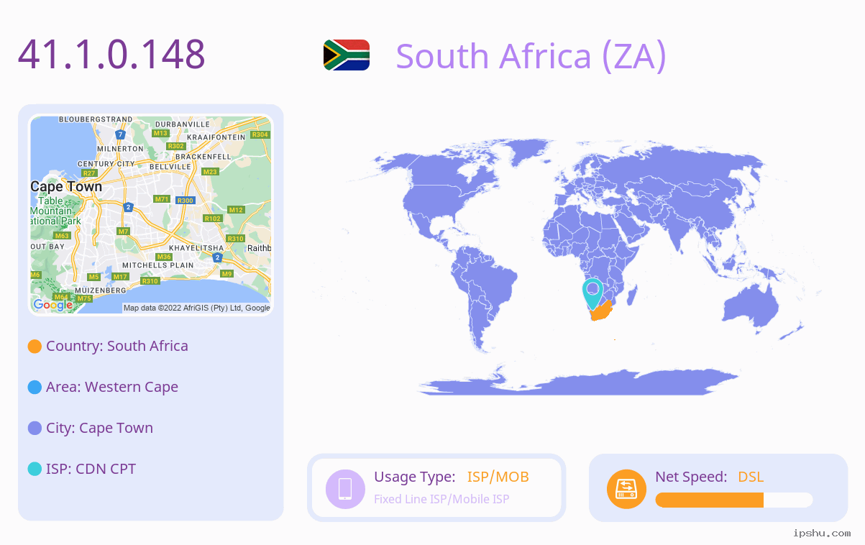Click the mobile phone Usage Type icon
This screenshot has width=865, height=545.
click(345, 488)
